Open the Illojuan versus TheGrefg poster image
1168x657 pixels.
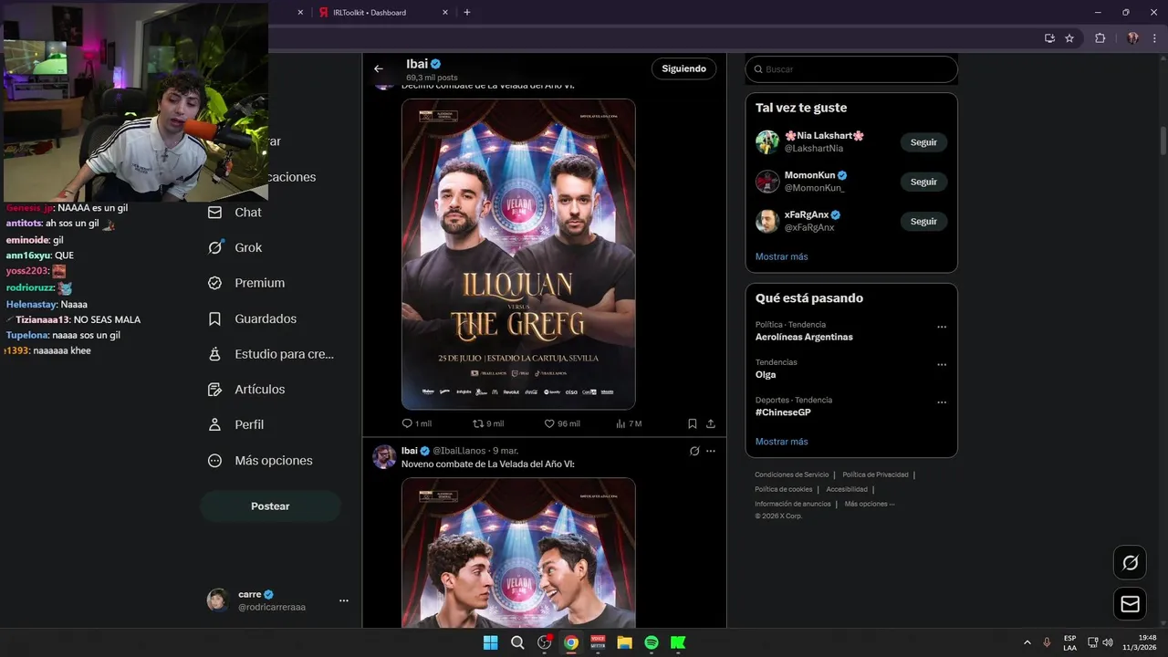point(518,254)
